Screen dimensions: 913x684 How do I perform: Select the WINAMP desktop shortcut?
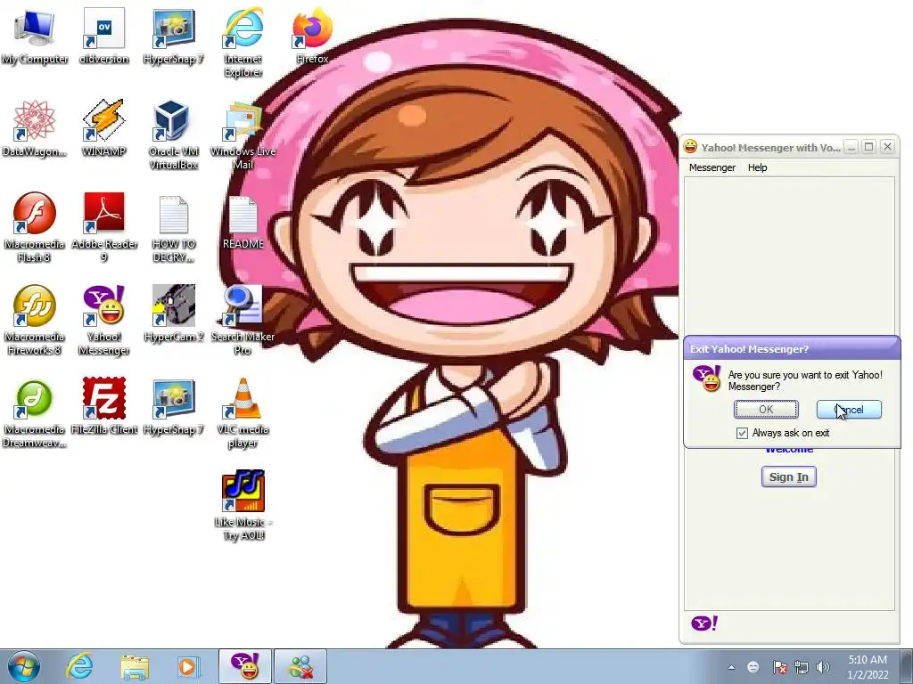pyautogui.click(x=103, y=129)
